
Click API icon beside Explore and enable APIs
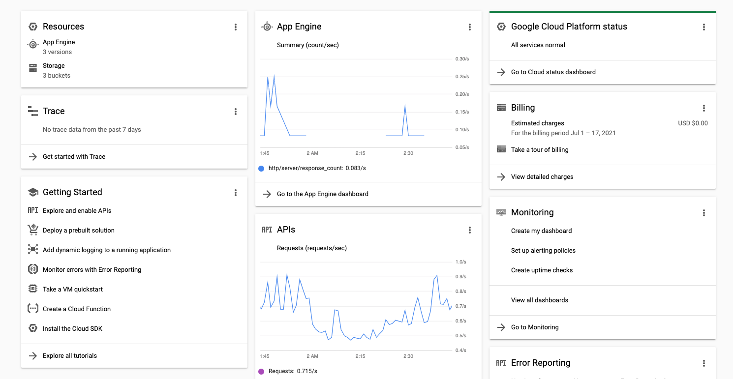(x=33, y=210)
